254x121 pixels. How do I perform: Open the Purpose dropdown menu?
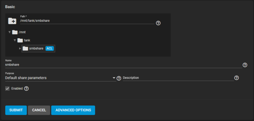61,78
